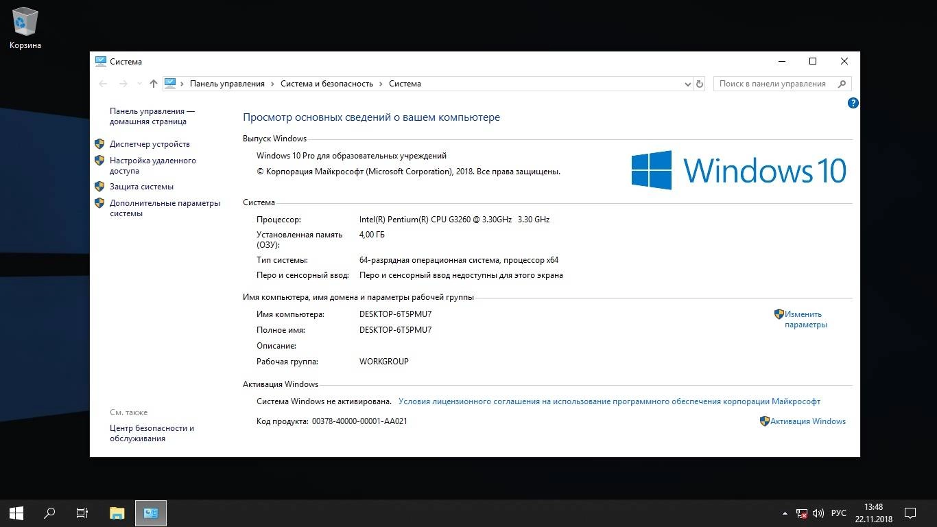The image size is (937, 527).
Task: Click 'Активация Windows' link
Action: tap(808, 421)
